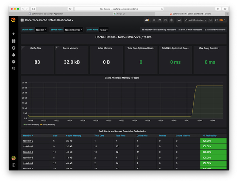Screen dimensions: 238x182
Task: Open the Help question mark icon
Action: (x=14, y=165)
